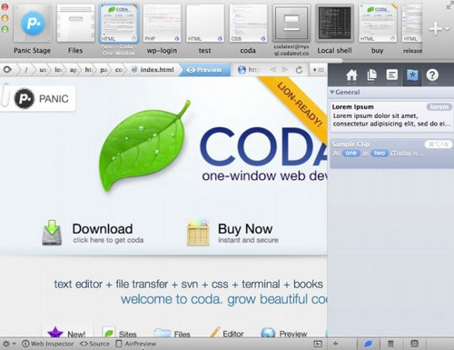The image size is (454, 350).
Task: Click the Panic logo in preview page
Action: coord(42,98)
